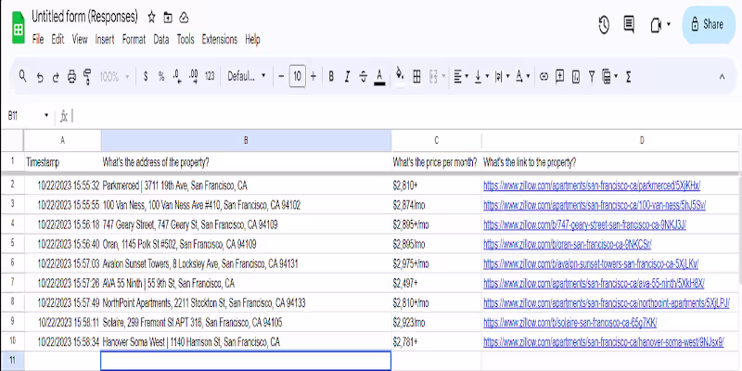Insert a link with the chain icon
The width and height of the screenshot is (742, 371).
[544, 77]
